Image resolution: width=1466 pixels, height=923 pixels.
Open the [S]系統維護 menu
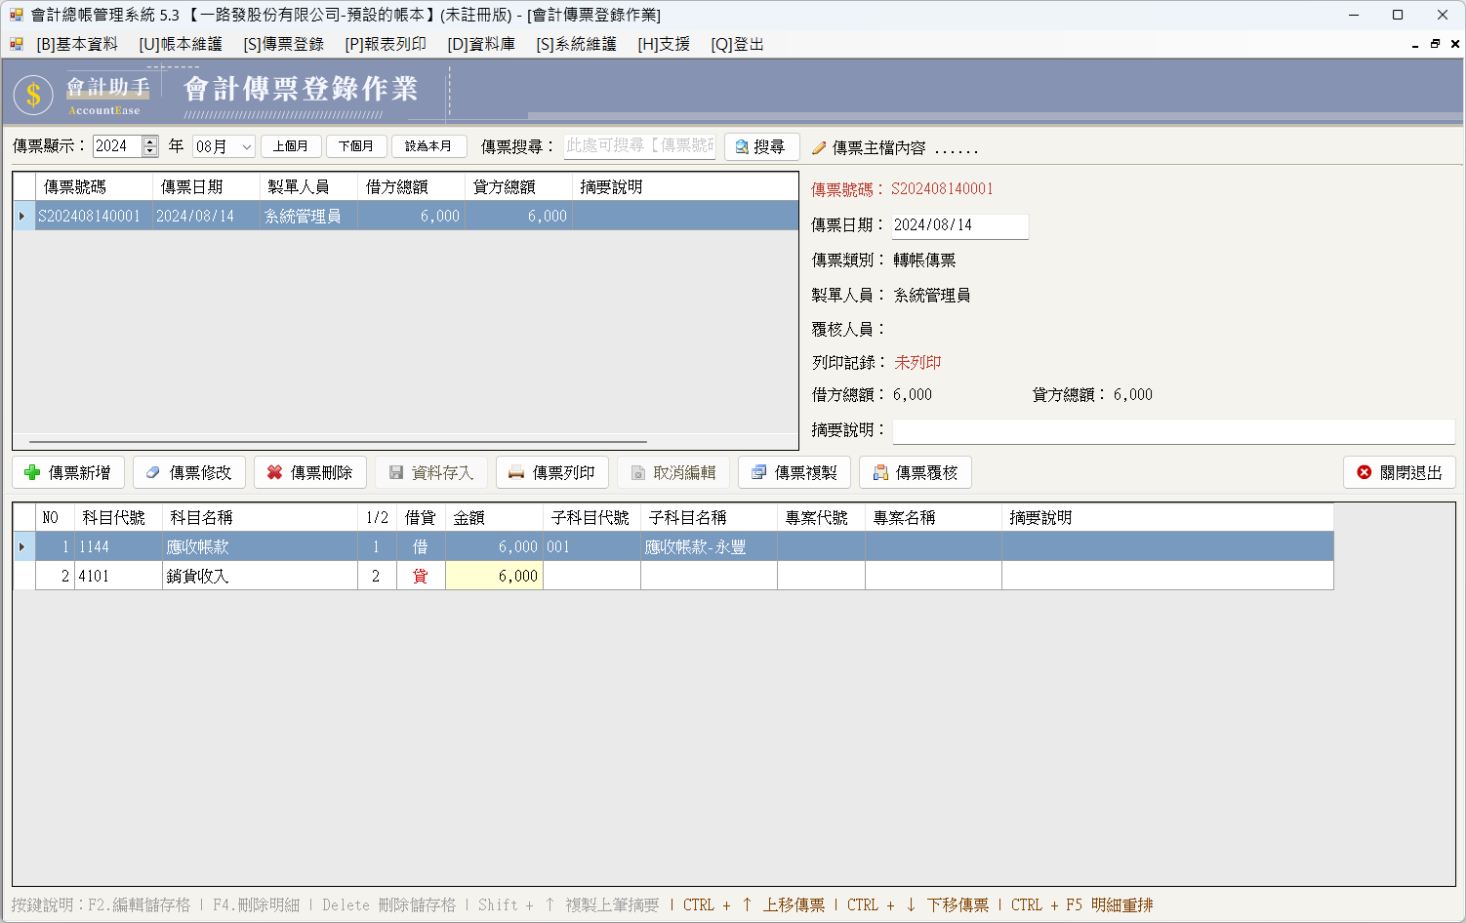click(x=577, y=44)
